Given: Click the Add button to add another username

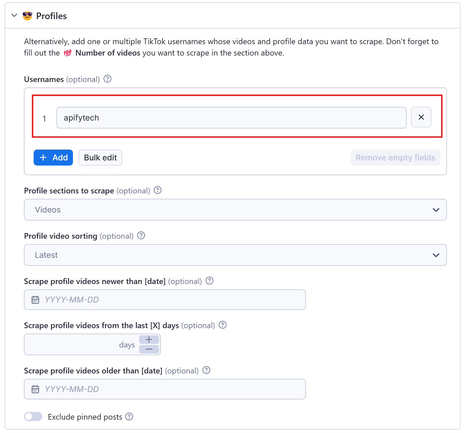Looking at the screenshot, I should 53,157.
